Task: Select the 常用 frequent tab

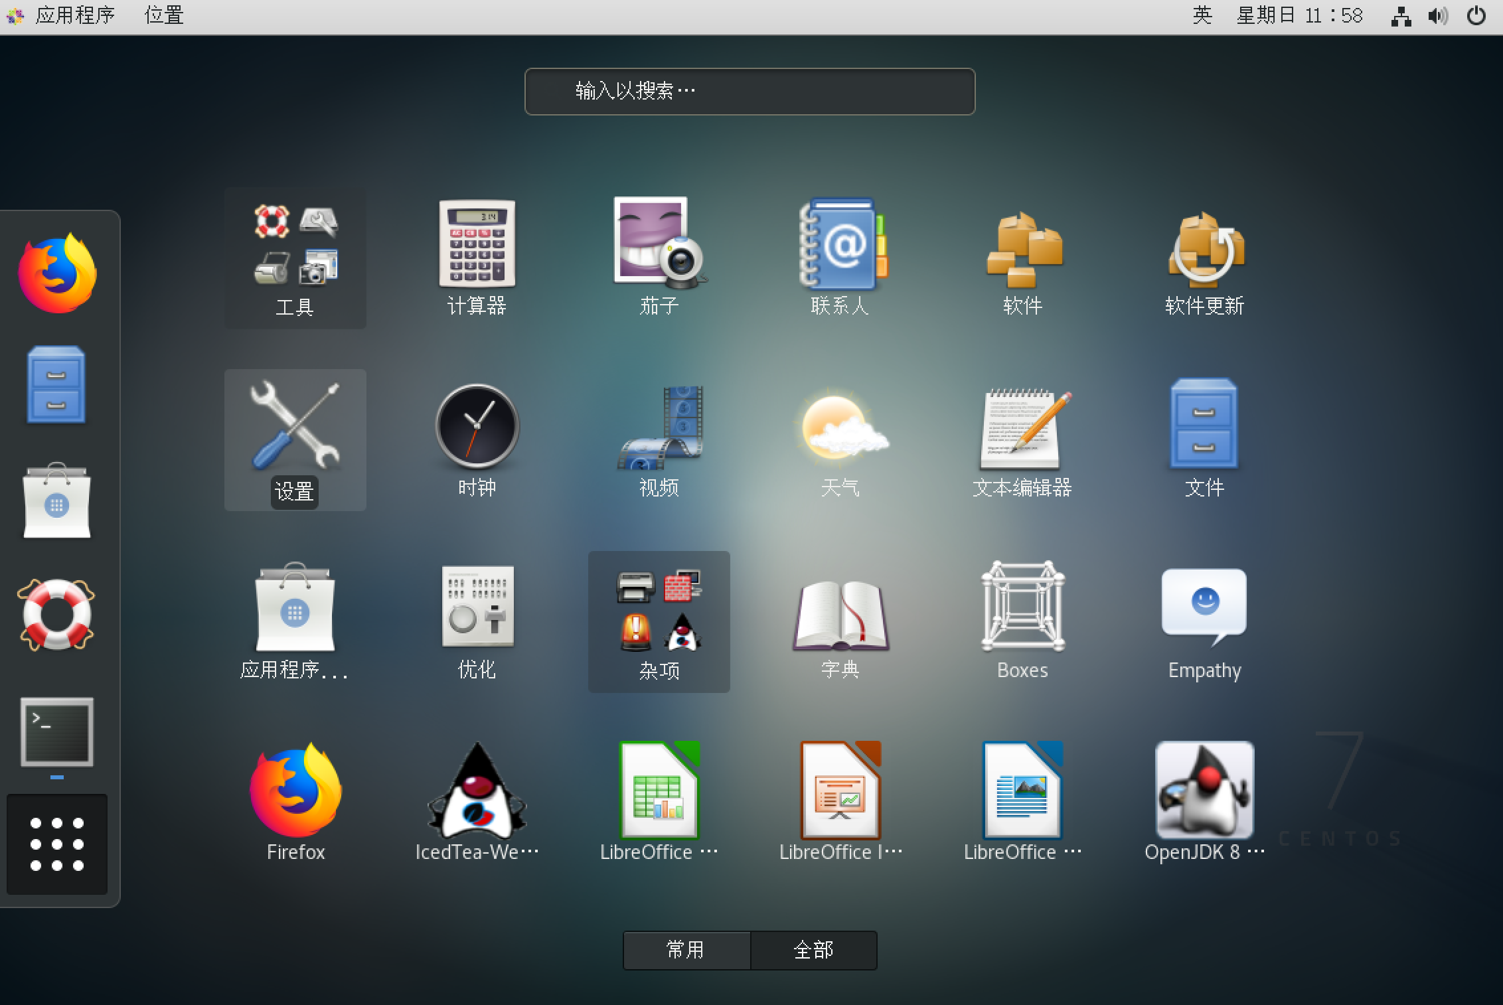Action: (686, 950)
